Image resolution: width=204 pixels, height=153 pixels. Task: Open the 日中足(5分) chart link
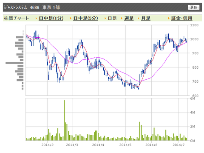coord(85,18)
